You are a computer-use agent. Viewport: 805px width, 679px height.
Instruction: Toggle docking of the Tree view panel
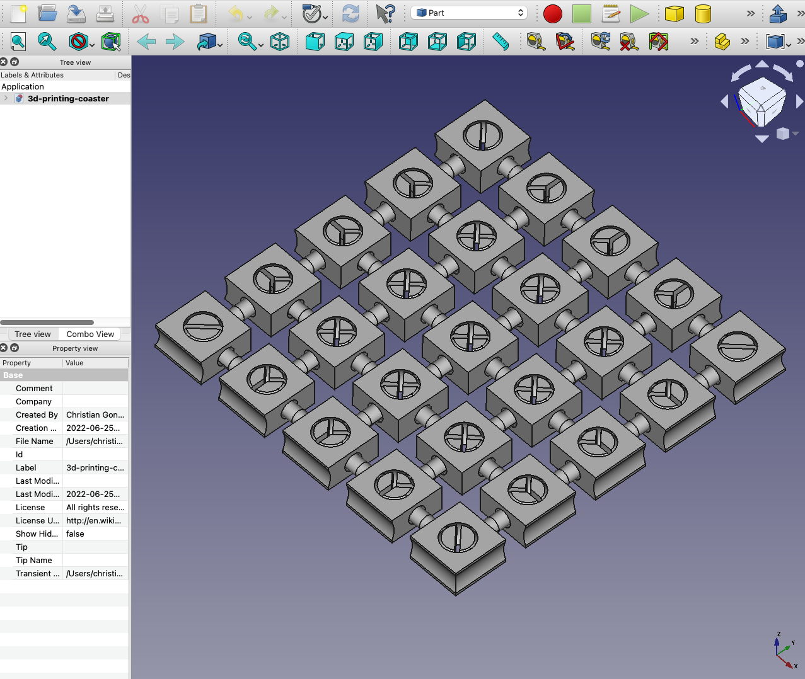(14, 62)
